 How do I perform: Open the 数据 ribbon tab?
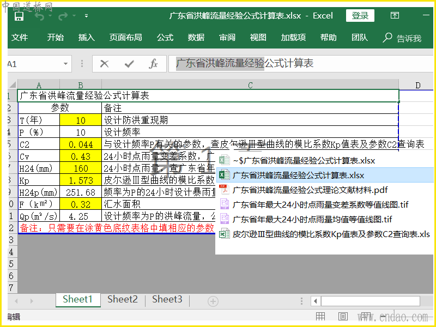(196, 37)
